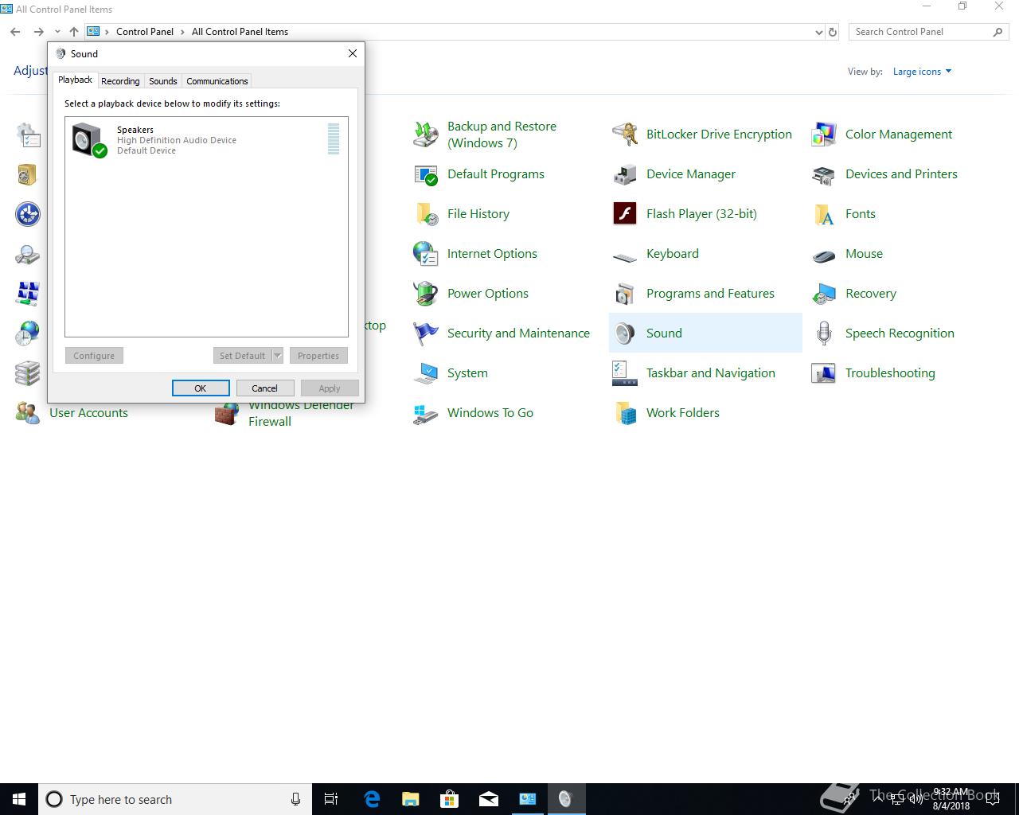The height and width of the screenshot is (815, 1019).
Task: Refresh the Control Panel address bar
Action: tap(833, 32)
